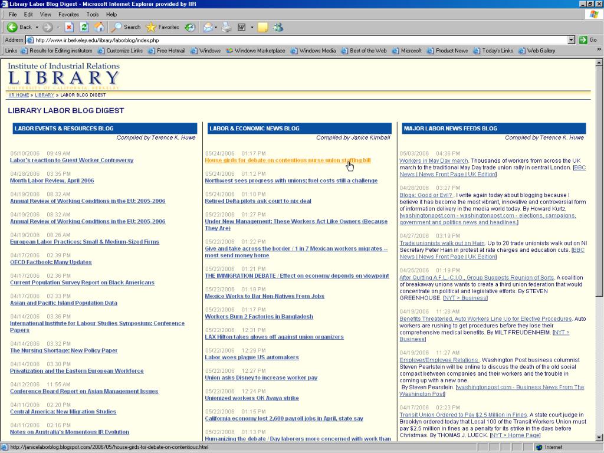
Task: Stop page loading with red X icon
Action: pos(69,27)
